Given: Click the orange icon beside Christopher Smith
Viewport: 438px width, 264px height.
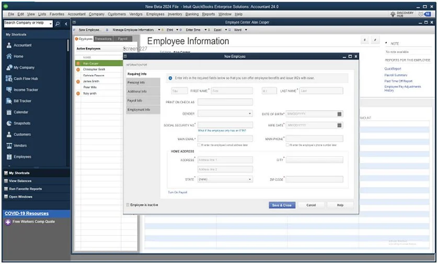Looking at the screenshot, I should (x=78, y=70).
